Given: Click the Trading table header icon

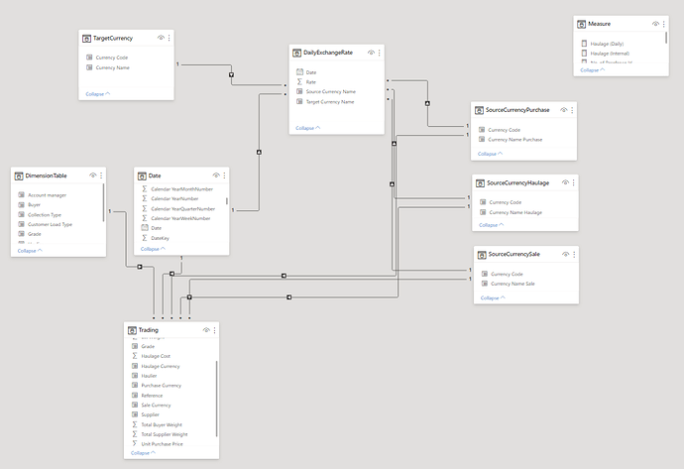Looking at the screenshot, I should [132, 330].
